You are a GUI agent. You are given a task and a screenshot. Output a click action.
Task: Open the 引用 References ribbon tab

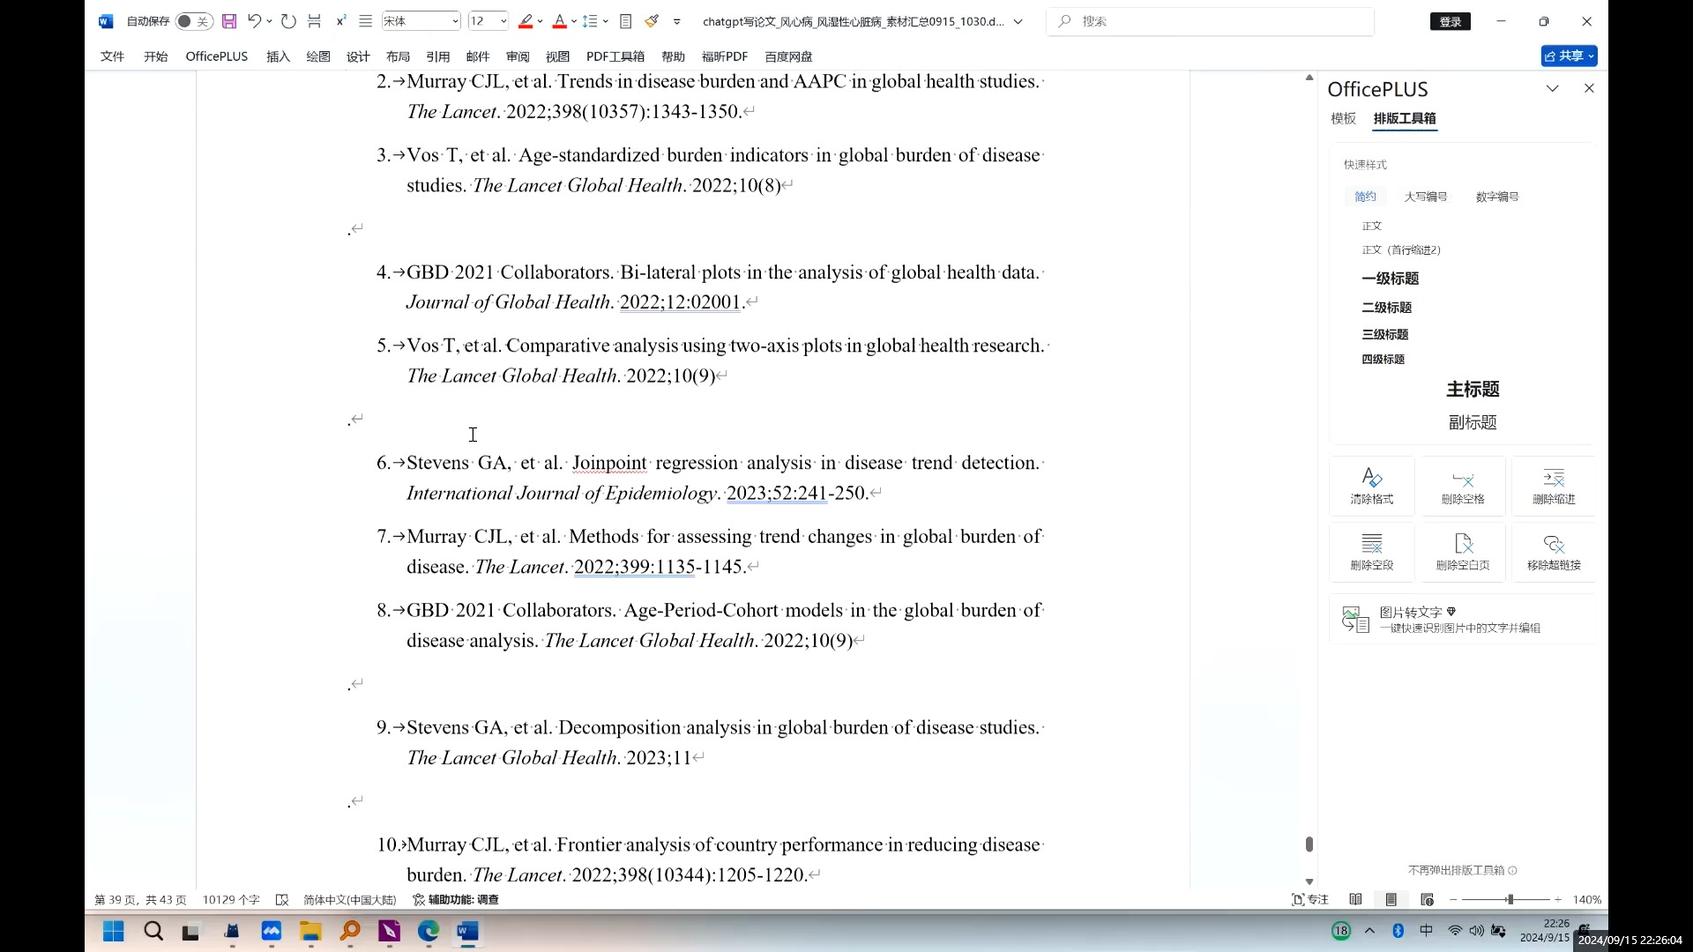click(x=437, y=56)
